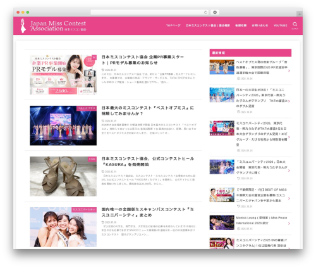Open sidebar article 「ミスユニバーシティ2026」日本大会開催
Screen dimensions: 316x268
click(x=262, y=167)
